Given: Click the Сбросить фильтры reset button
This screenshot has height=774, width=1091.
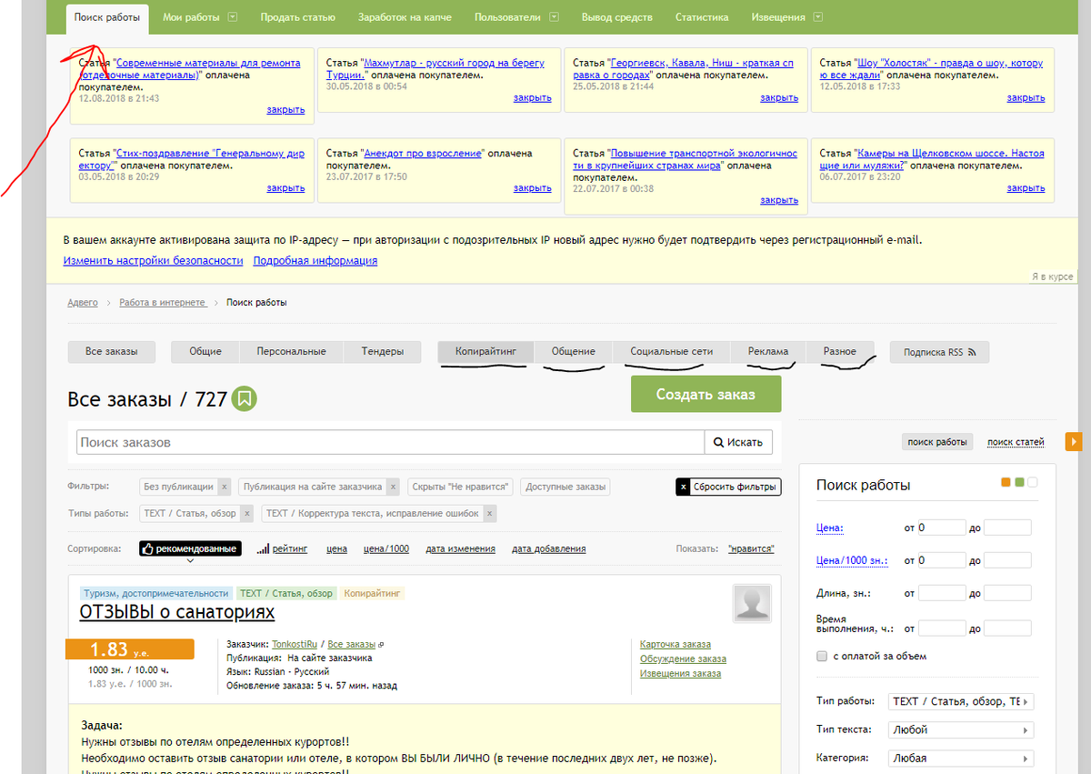Looking at the screenshot, I should pos(728,487).
